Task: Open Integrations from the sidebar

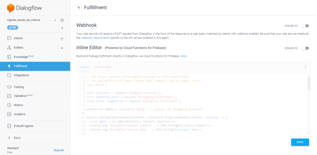Action: tap(21, 75)
